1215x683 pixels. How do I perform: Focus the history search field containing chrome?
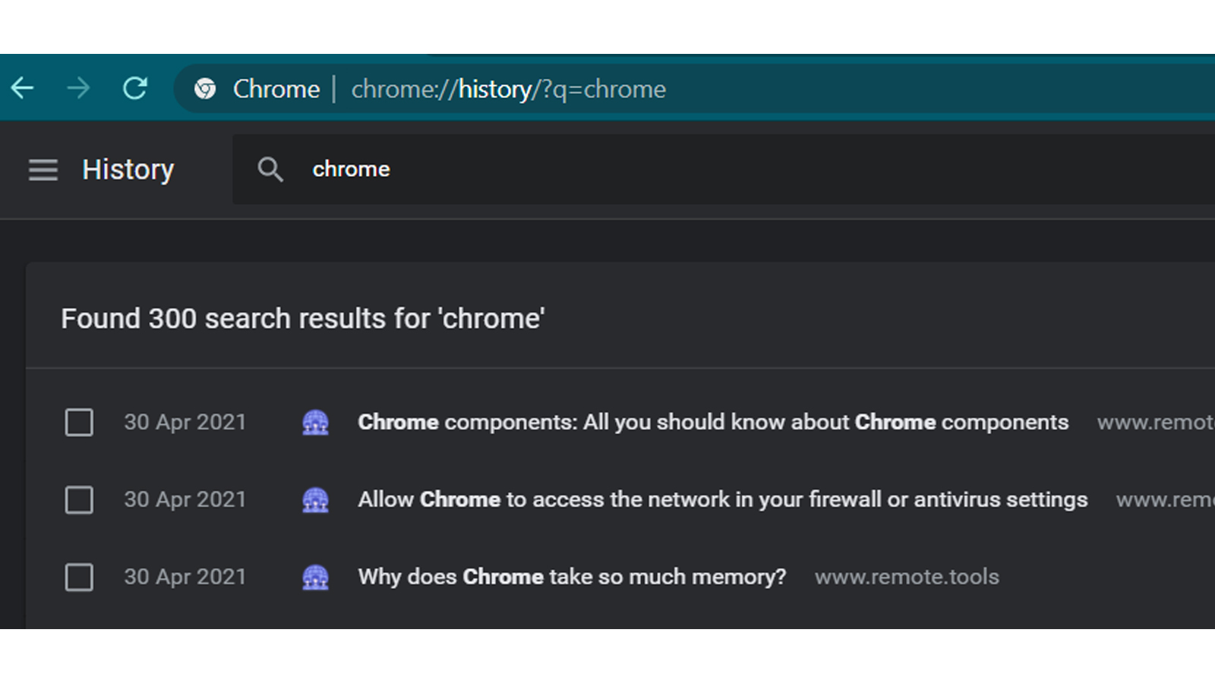pyautogui.click(x=724, y=169)
